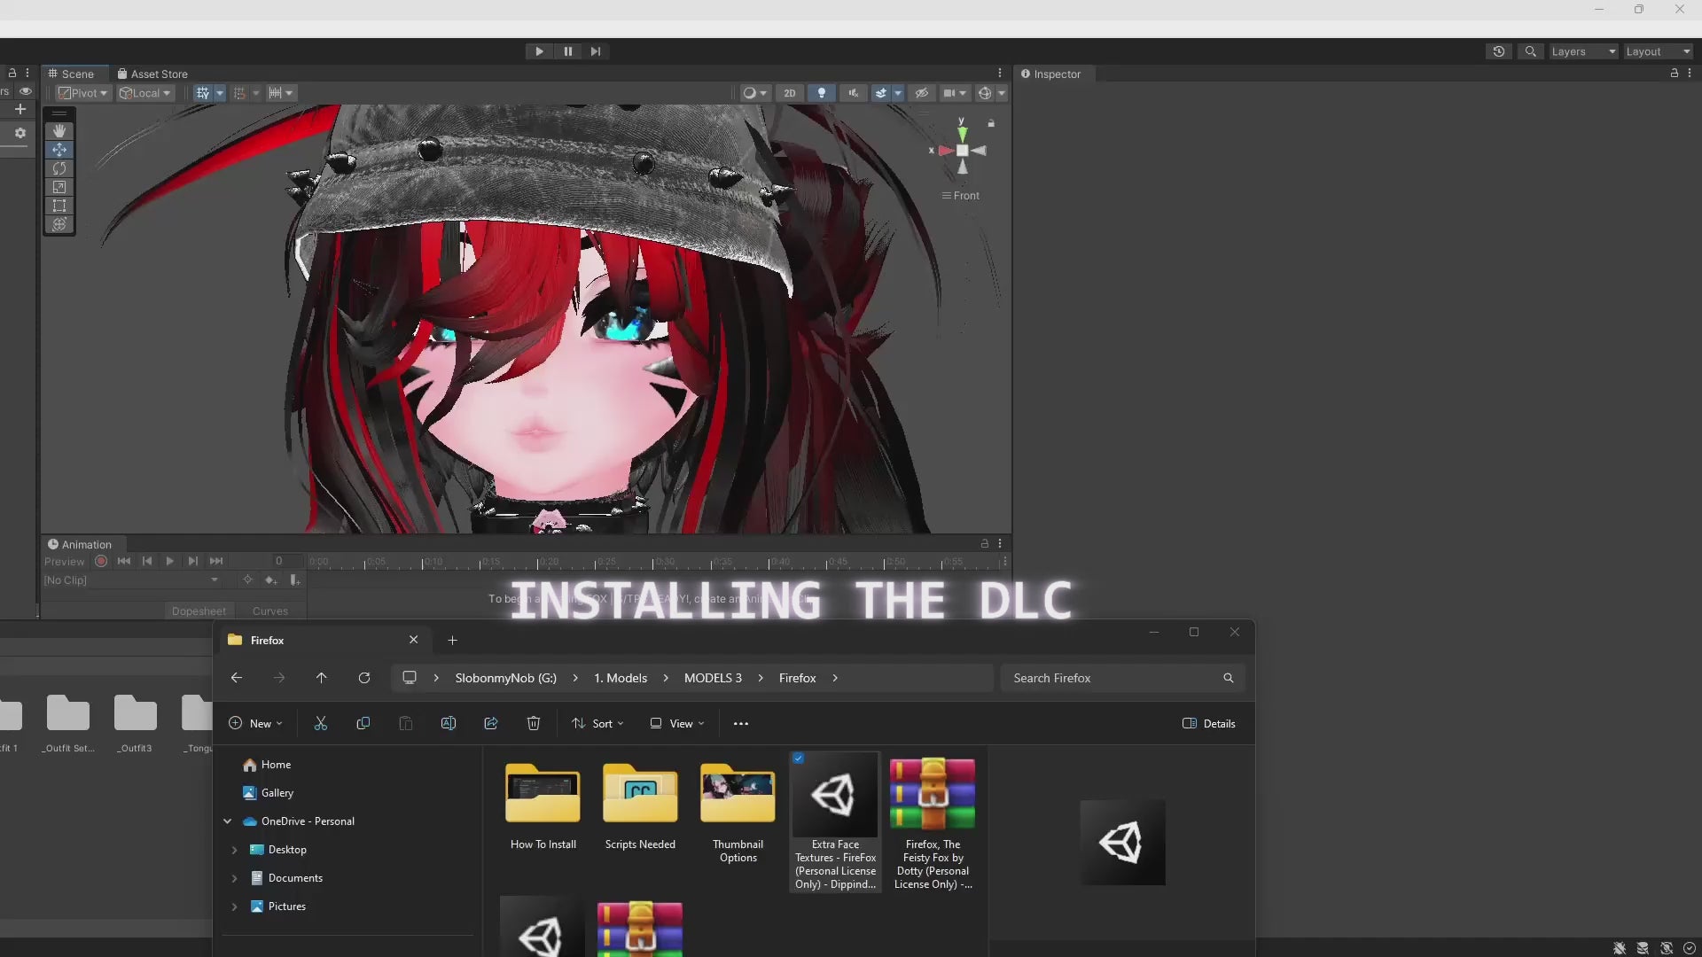The width and height of the screenshot is (1702, 957).
Task: Select the Rotate tool
Action: point(59,168)
